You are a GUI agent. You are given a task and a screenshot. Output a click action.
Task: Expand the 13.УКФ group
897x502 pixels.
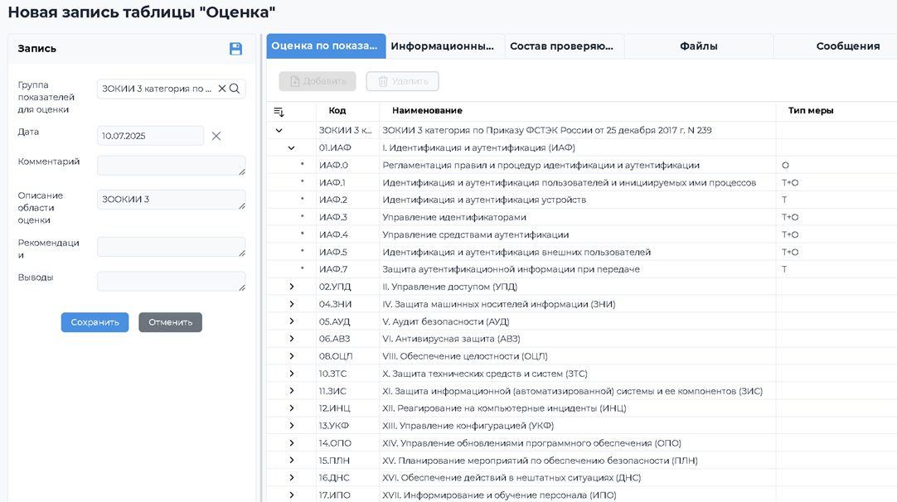coord(291,426)
